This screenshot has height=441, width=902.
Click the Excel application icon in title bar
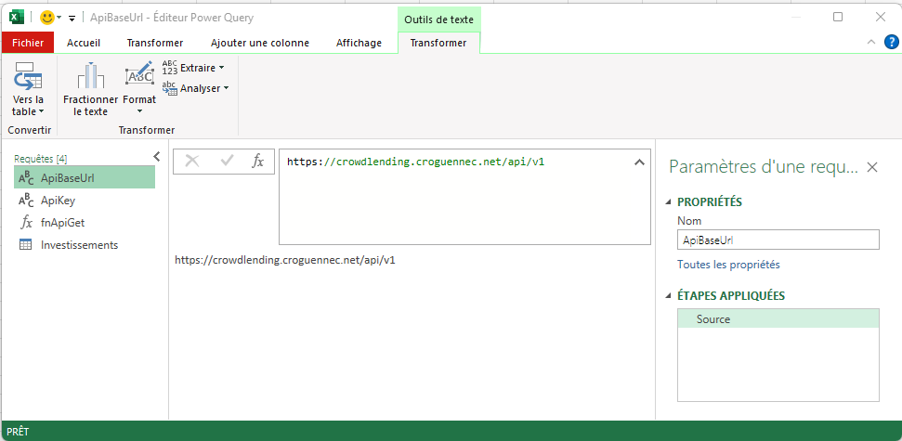[17, 18]
